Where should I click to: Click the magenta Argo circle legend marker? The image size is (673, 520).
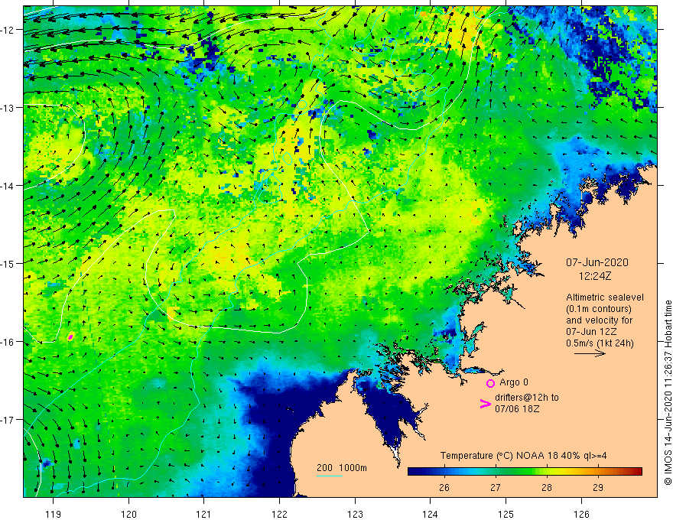tap(490, 383)
